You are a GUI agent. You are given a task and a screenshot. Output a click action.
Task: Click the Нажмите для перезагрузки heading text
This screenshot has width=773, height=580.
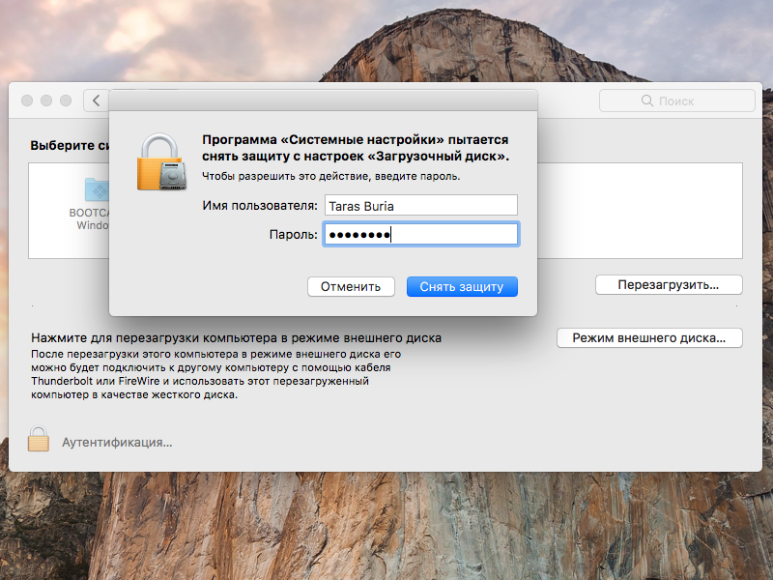236,338
